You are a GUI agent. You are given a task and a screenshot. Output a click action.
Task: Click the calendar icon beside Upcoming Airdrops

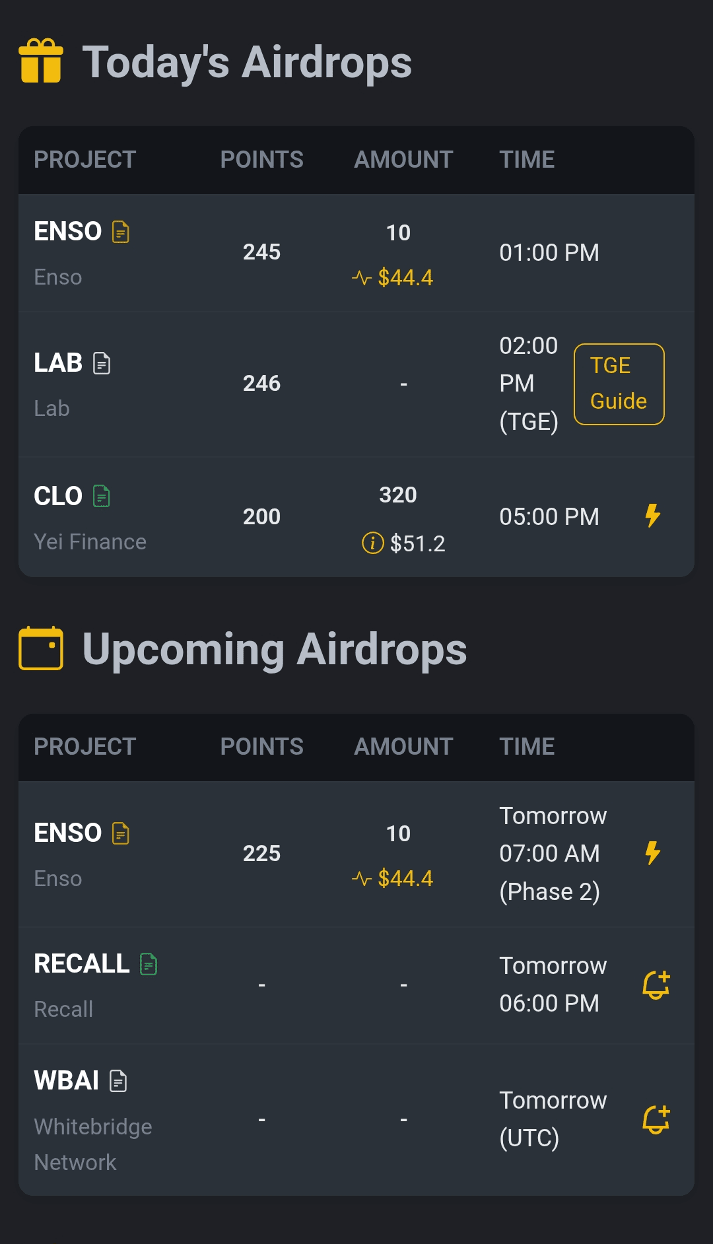tap(41, 648)
